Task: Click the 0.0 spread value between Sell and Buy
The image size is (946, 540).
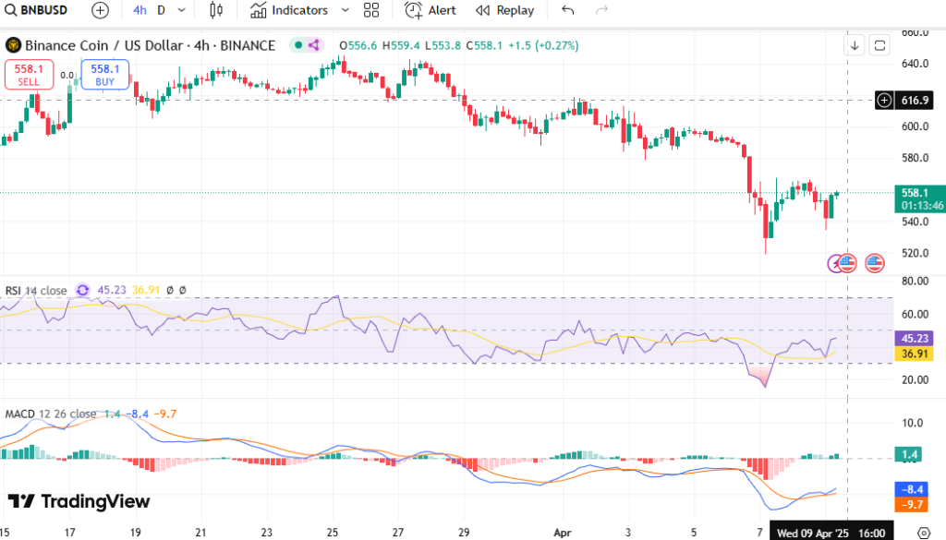Action: [x=67, y=76]
